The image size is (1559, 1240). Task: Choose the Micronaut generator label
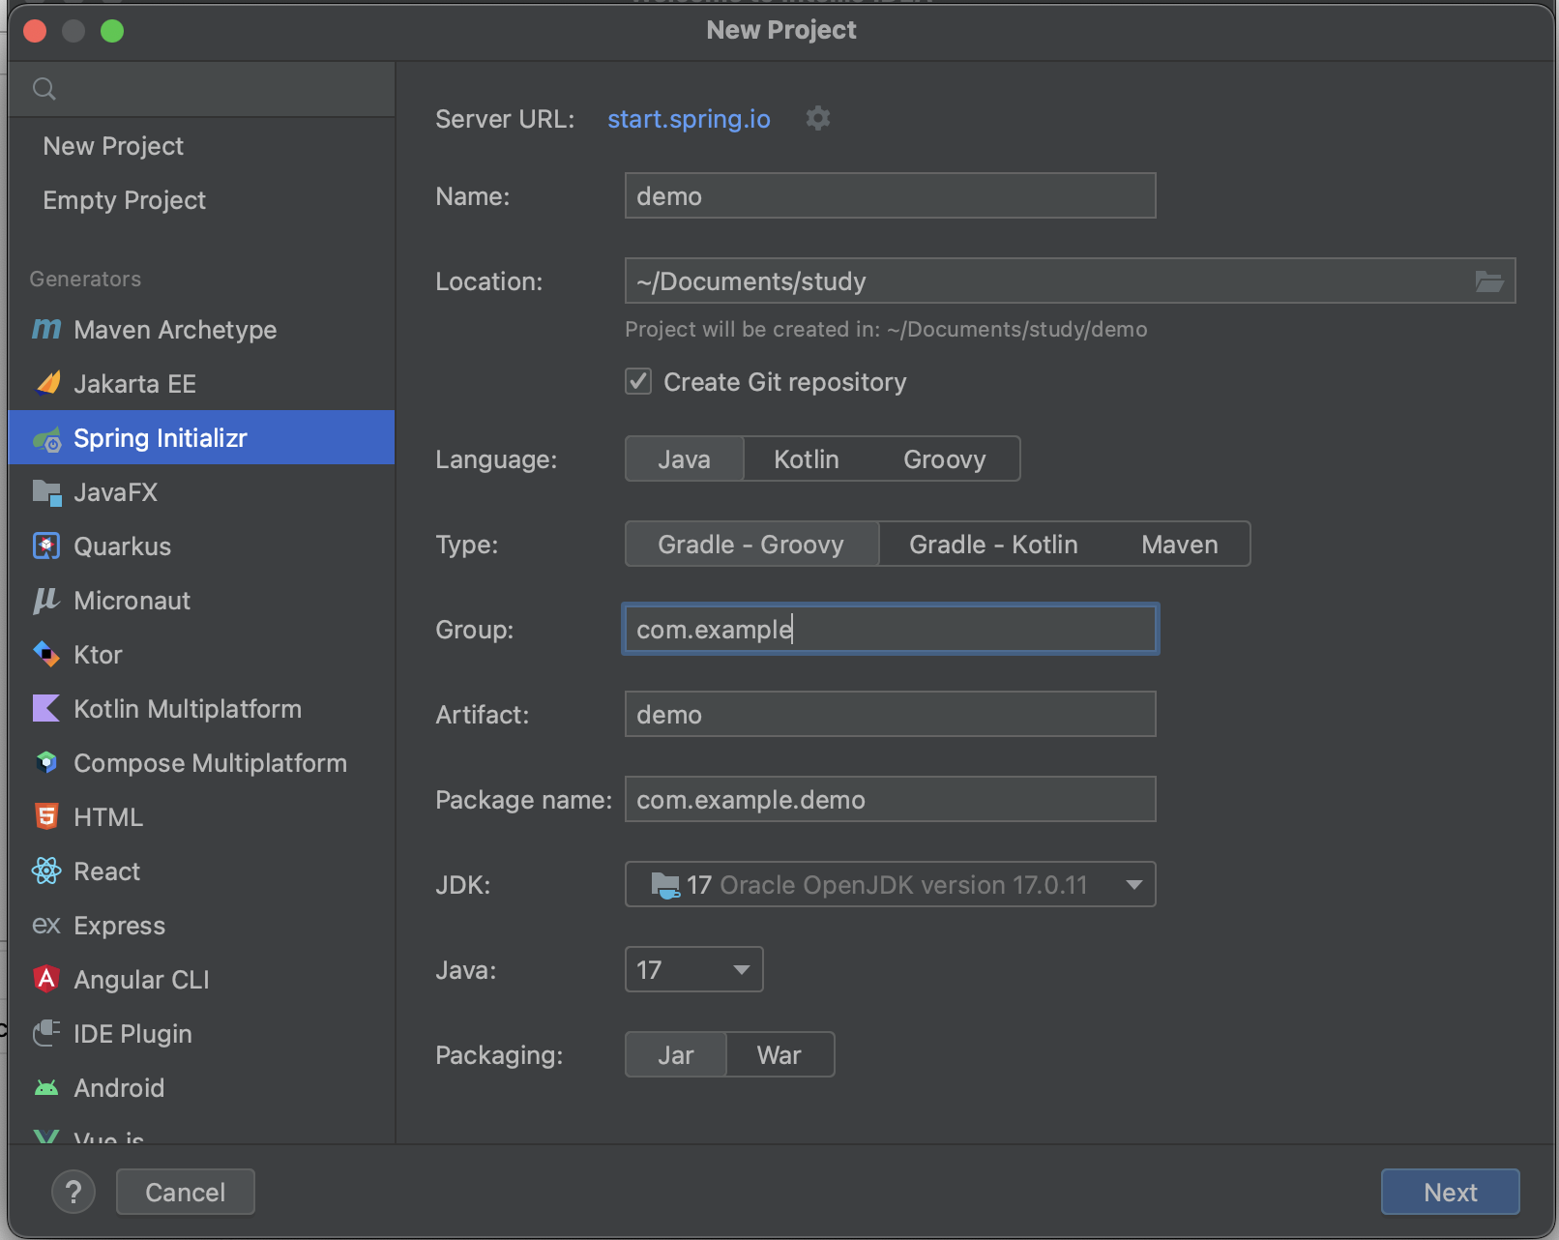click(132, 601)
